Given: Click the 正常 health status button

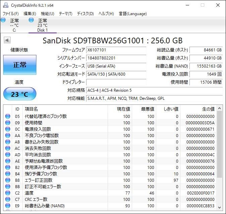Looking at the screenshot, I should click(x=20, y=65).
